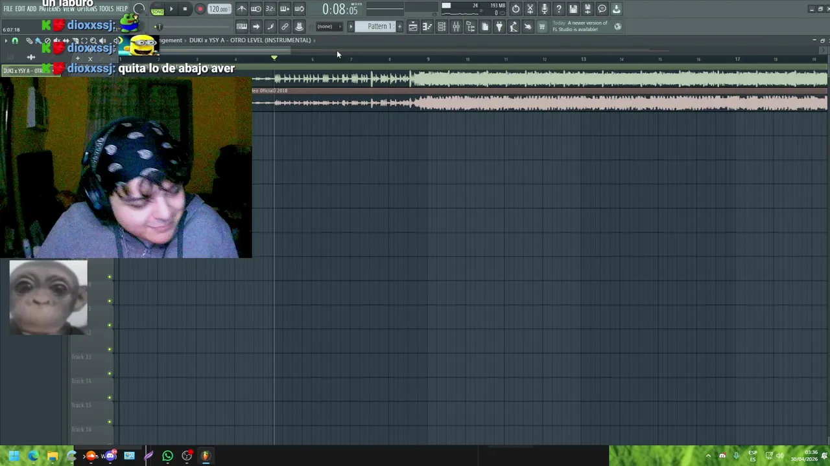Toggle loop recording icon
Image resolution: width=830 pixels, height=466 pixels.
point(299,9)
